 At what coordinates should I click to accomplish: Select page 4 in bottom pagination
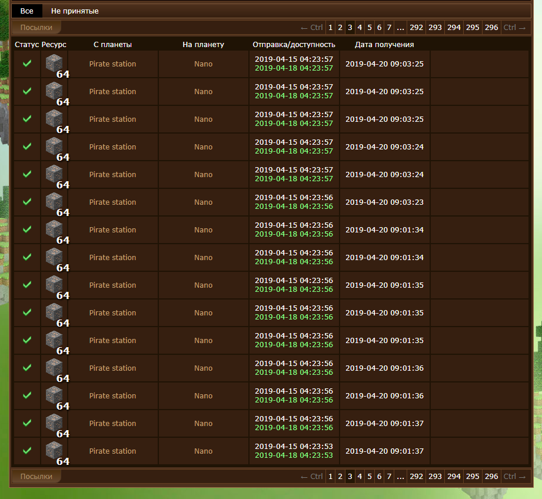tap(360, 477)
